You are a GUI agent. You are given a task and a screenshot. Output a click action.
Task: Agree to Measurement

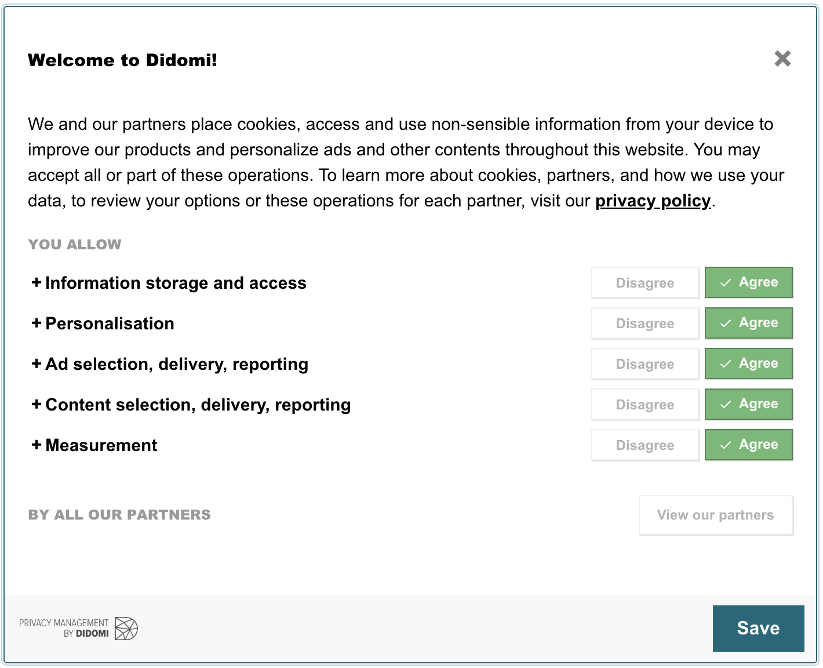(748, 445)
